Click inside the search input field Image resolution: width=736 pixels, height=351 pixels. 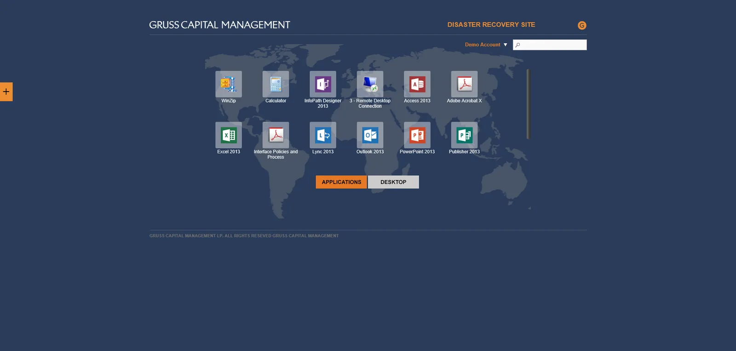550,45
